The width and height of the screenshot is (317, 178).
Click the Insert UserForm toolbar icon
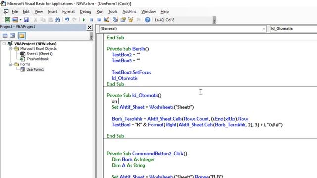(x=15, y=20)
